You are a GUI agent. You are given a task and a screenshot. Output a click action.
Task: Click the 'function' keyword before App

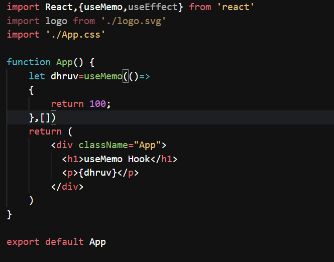29,62
